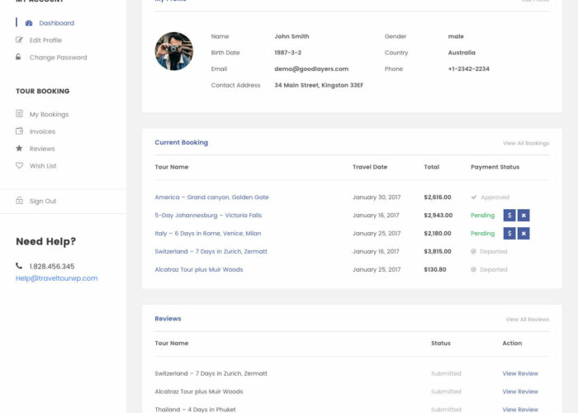
Task: View Review for Alcatraz Tour plus Muir Woods
Action: pos(519,392)
